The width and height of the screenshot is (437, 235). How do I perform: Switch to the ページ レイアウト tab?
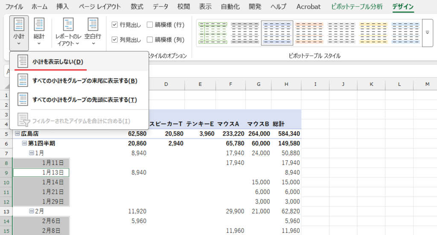point(99,7)
